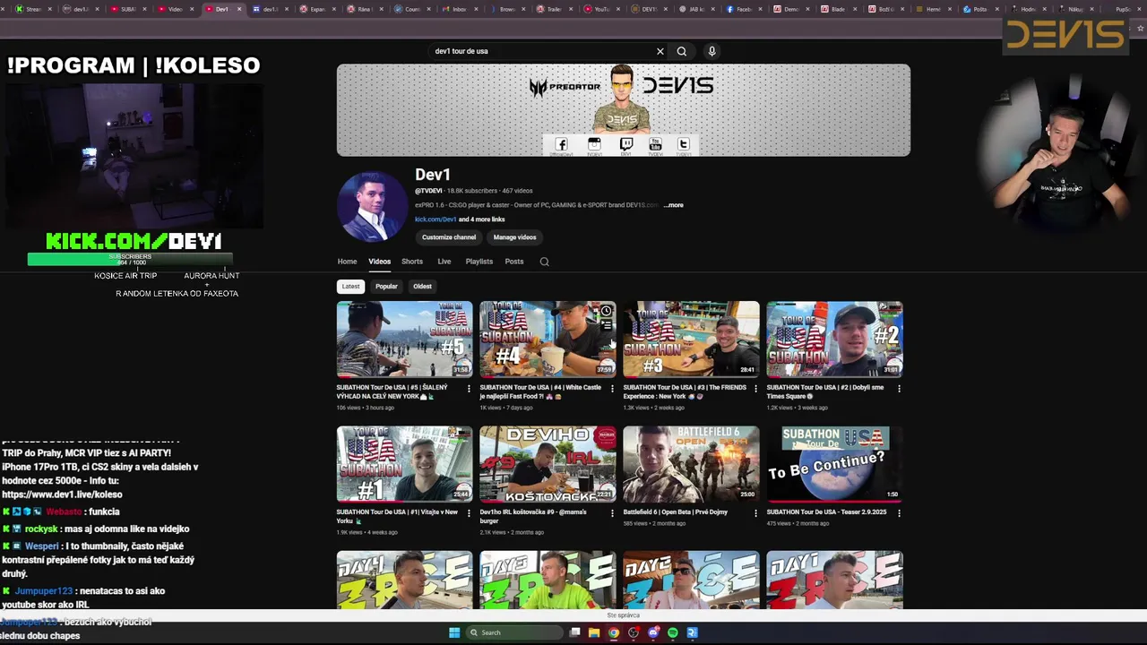The height and width of the screenshot is (645, 1147).
Task: Click chat username 'Jumpuper123'
Action: click(x=44, y=591)
